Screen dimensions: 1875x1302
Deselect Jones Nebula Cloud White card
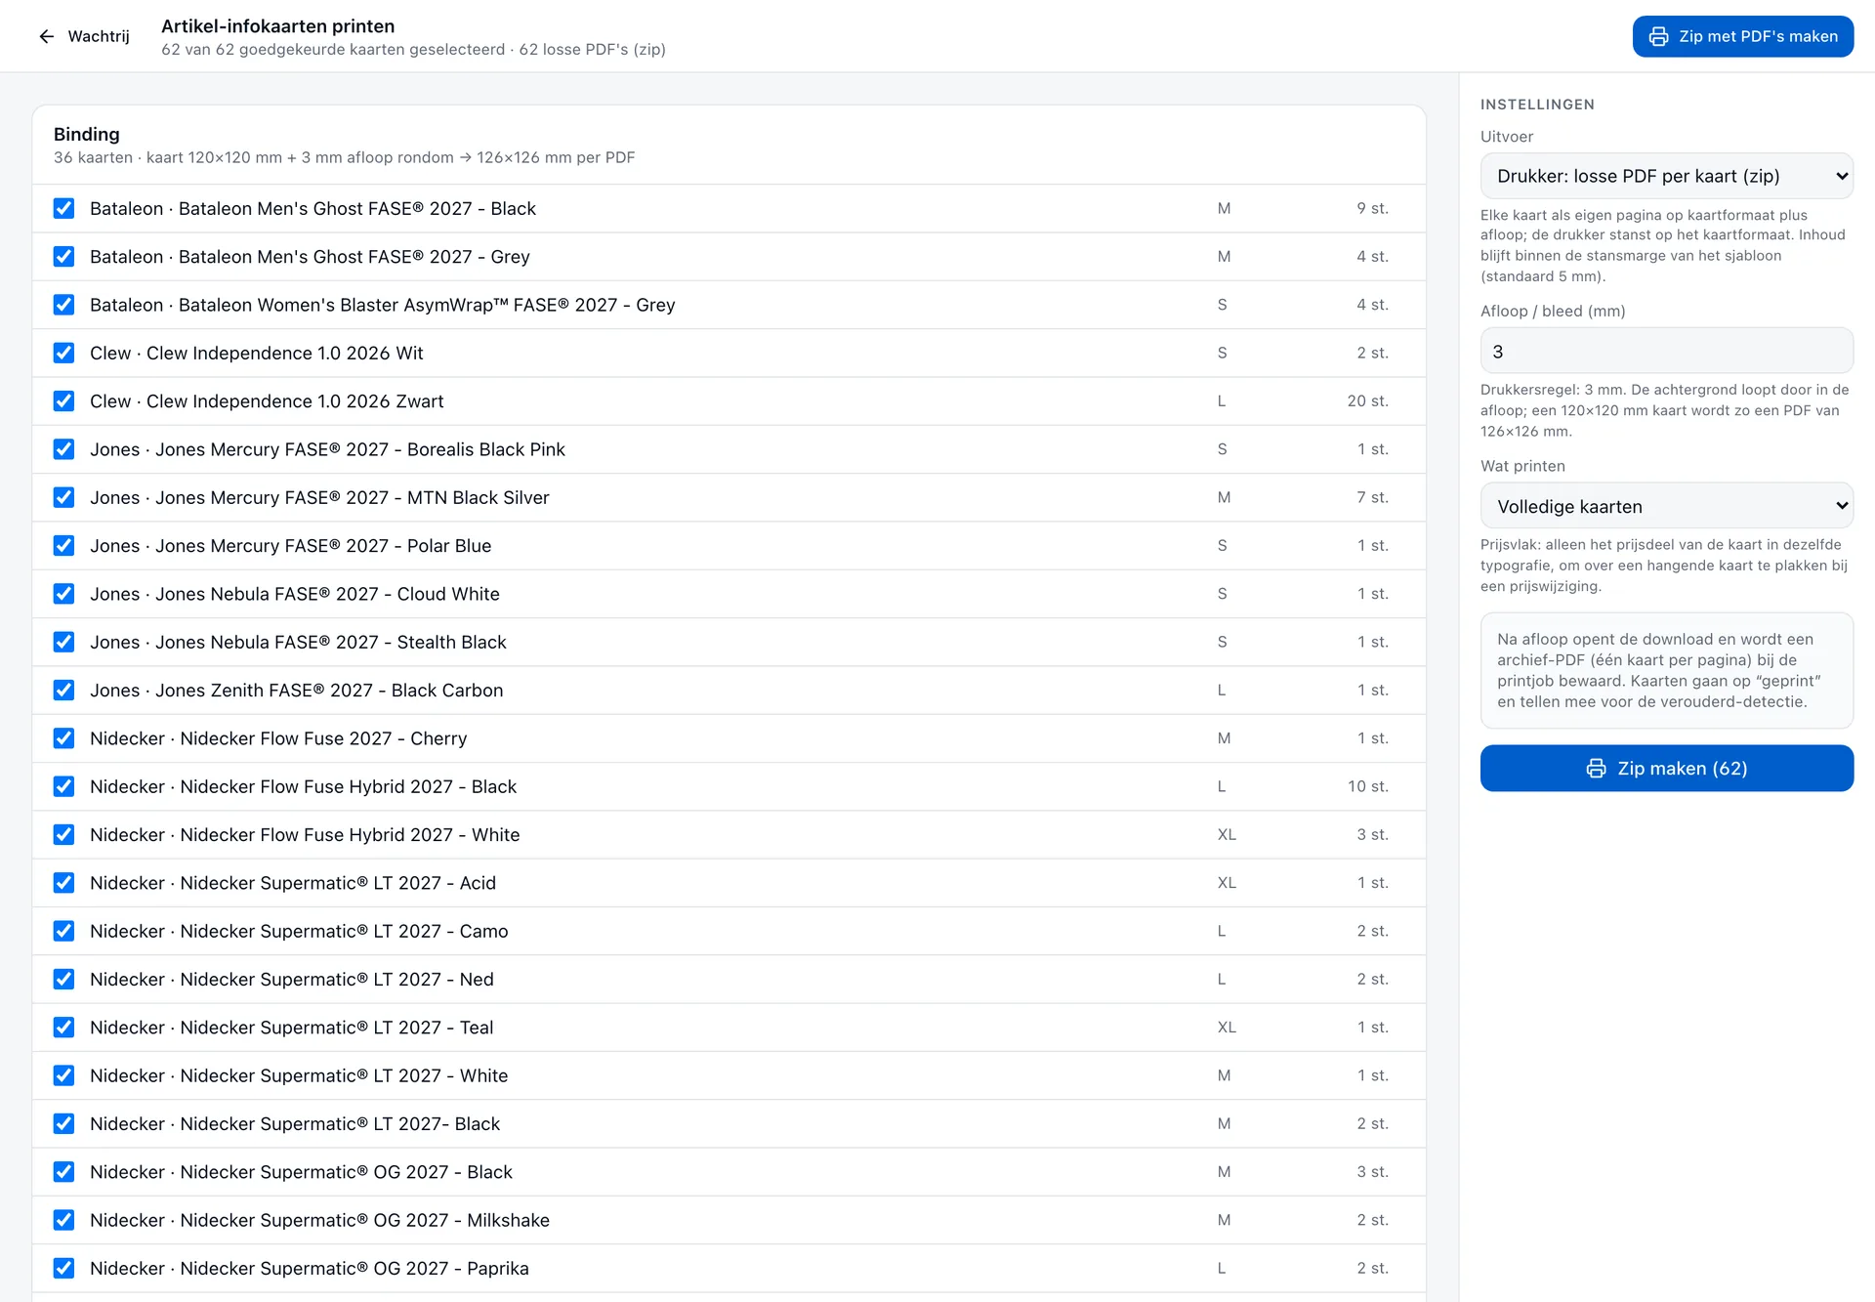tap(63, 594)
